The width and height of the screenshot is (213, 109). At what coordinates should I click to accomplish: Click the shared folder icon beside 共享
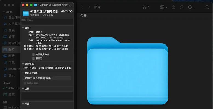pos(5,95)
